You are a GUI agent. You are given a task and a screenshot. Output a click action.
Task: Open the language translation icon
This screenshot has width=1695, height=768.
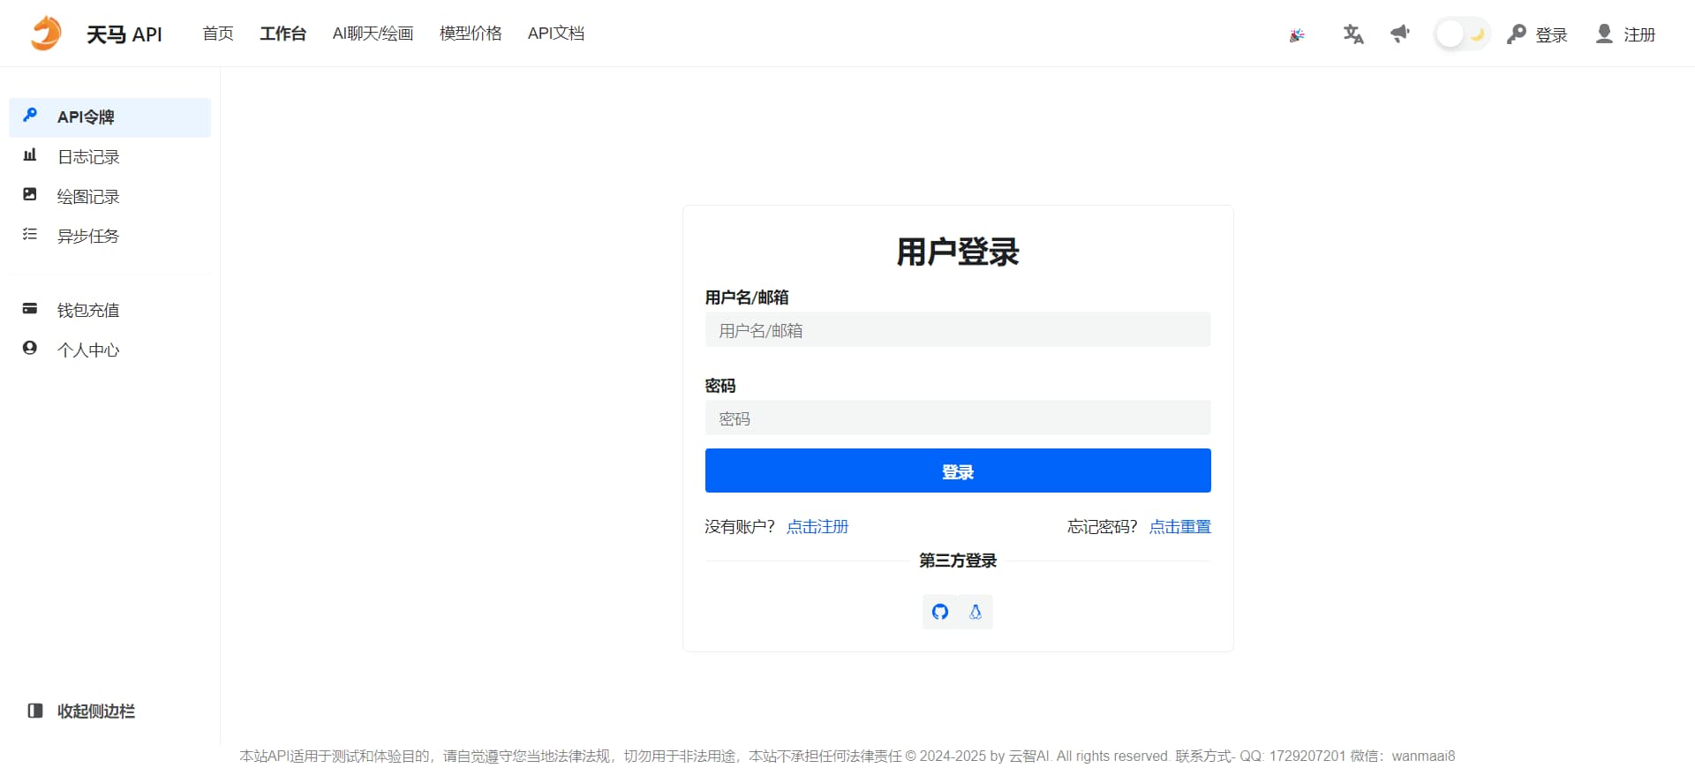click(x=1353, y=34)
